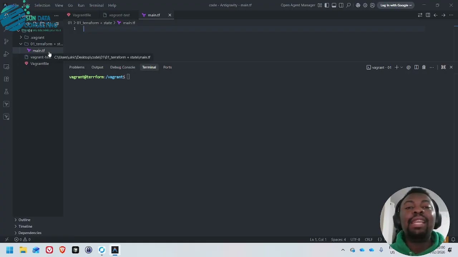Open new terminal launch profile dropdown
Image resolution: width=458 pixels, height=257 pixels.
pyautogui.click(x=401, y=67)
